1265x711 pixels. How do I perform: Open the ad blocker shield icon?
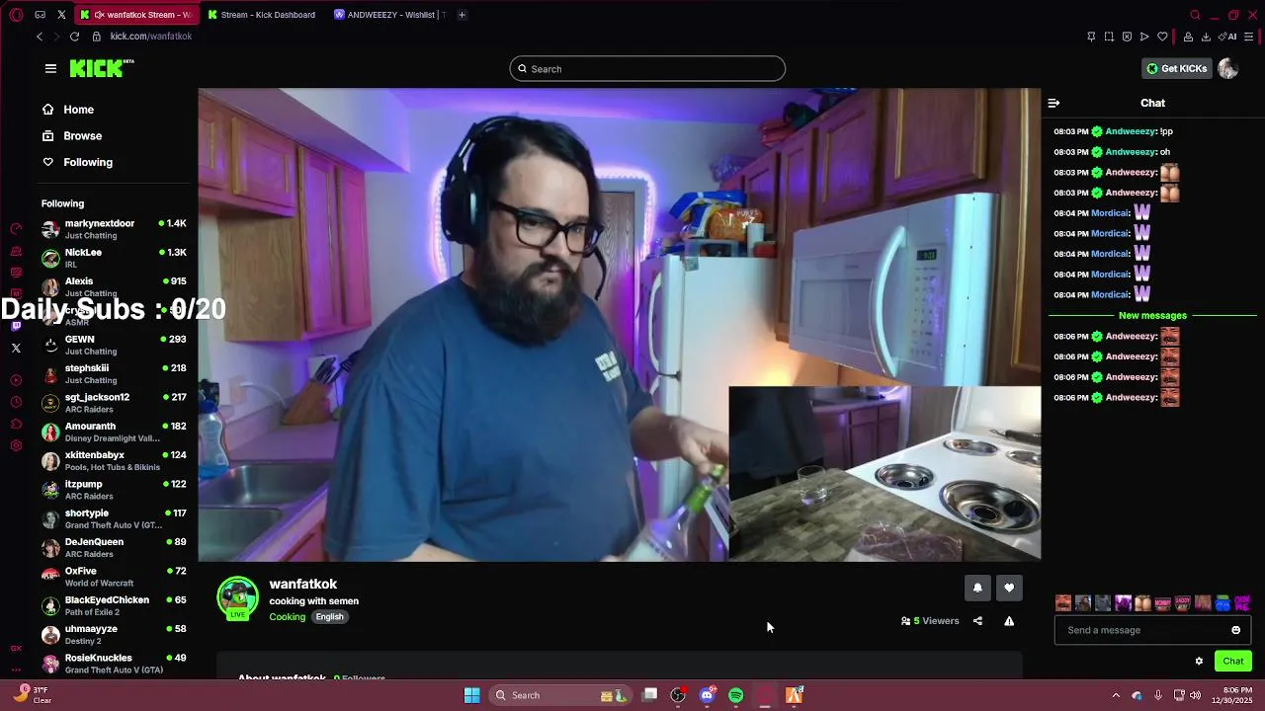point(1127,37)
